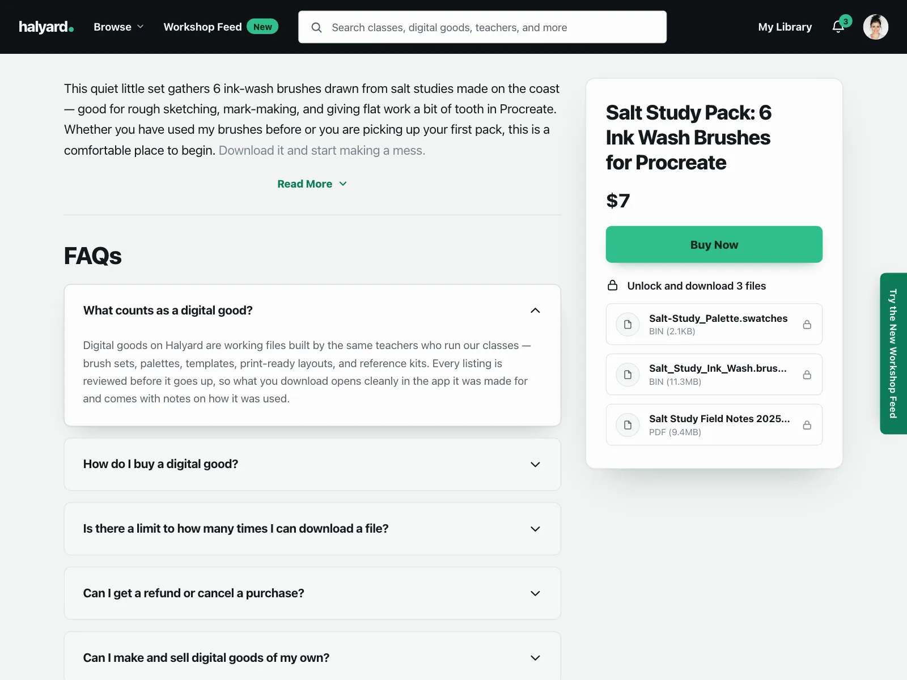
Task: Expand 'Can I make and sell digital goods' FAQ
Action: 312,657
